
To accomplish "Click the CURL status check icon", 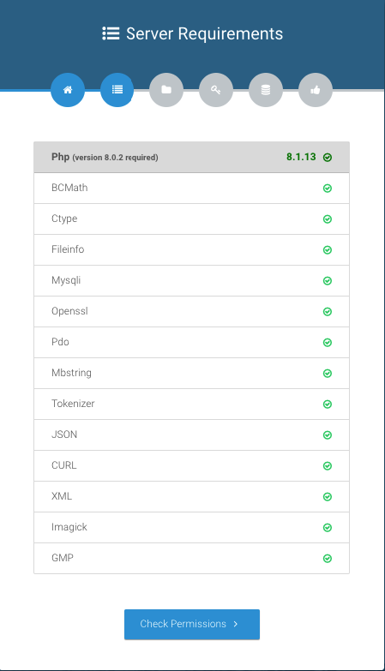I will pyautogui.click(x=328, y=466).
